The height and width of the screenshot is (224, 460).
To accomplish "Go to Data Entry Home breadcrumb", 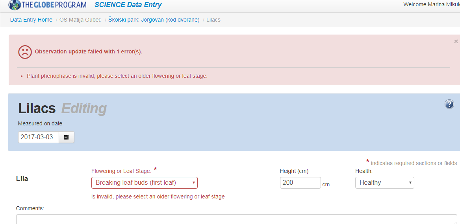I will (x=31, y=20).
